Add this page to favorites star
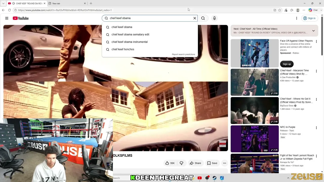The image size is (324, 182). (280, 10)
